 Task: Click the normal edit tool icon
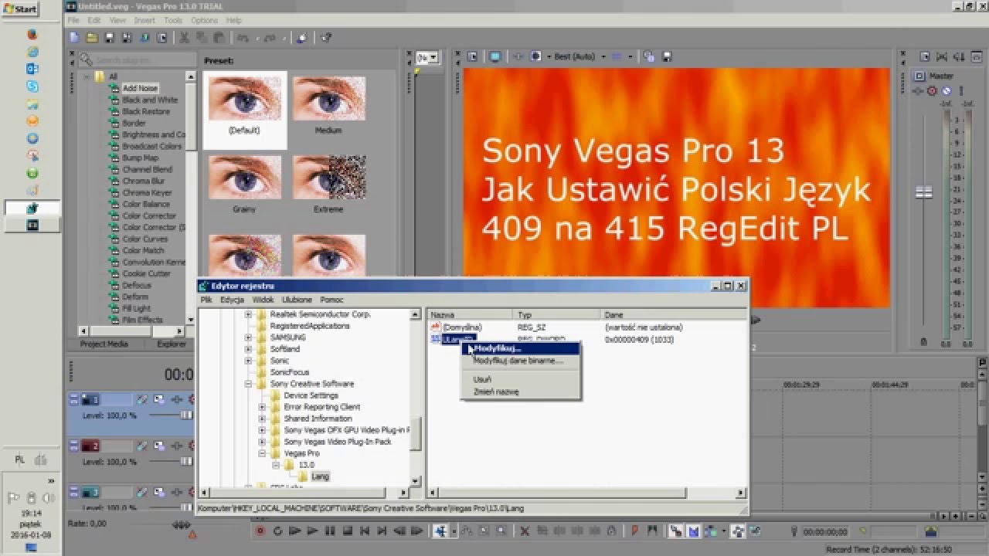point(439,531)
